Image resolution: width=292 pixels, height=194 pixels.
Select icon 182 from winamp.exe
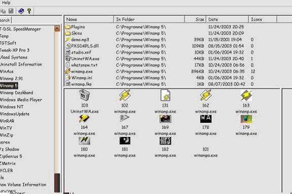(165, 140)
